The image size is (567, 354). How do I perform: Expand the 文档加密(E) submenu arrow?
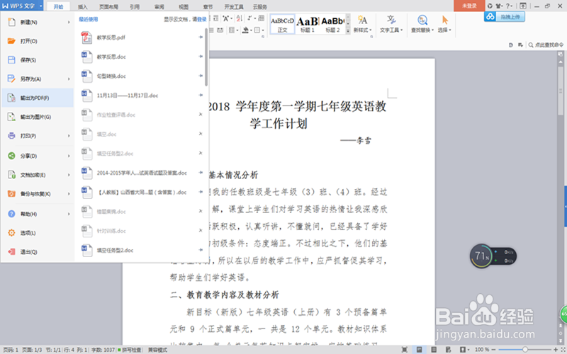pos(69,175)
